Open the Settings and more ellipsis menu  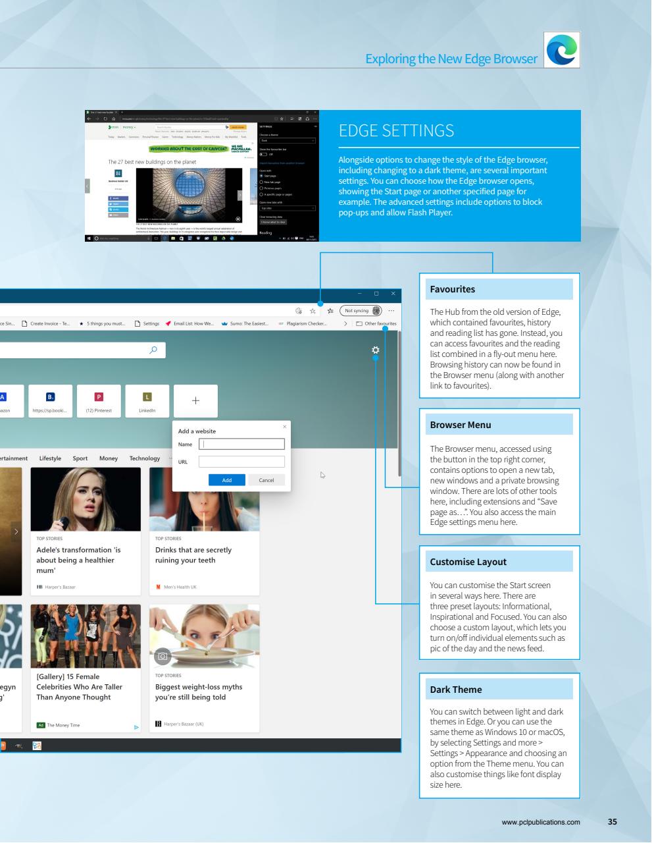(391, 311)
